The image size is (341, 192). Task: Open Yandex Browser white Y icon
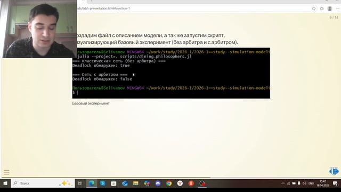point(180,183)
